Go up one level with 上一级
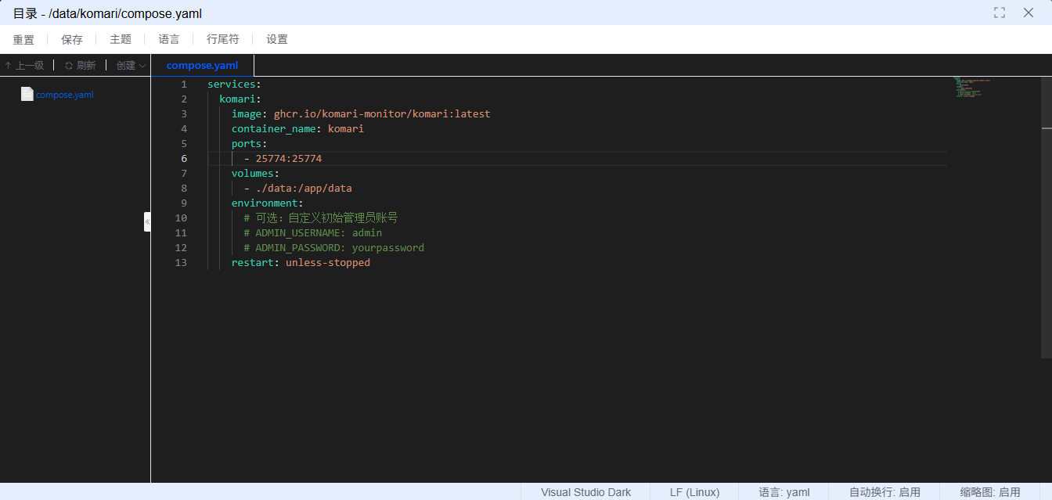1052x500 pixels. [x=24, y=66]
